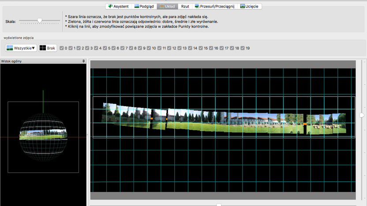The height and width of the screenshot is (206, 367).
Task: Click the Brak button black grid icon
Action: pyautogui.click(x=43, y=48)
